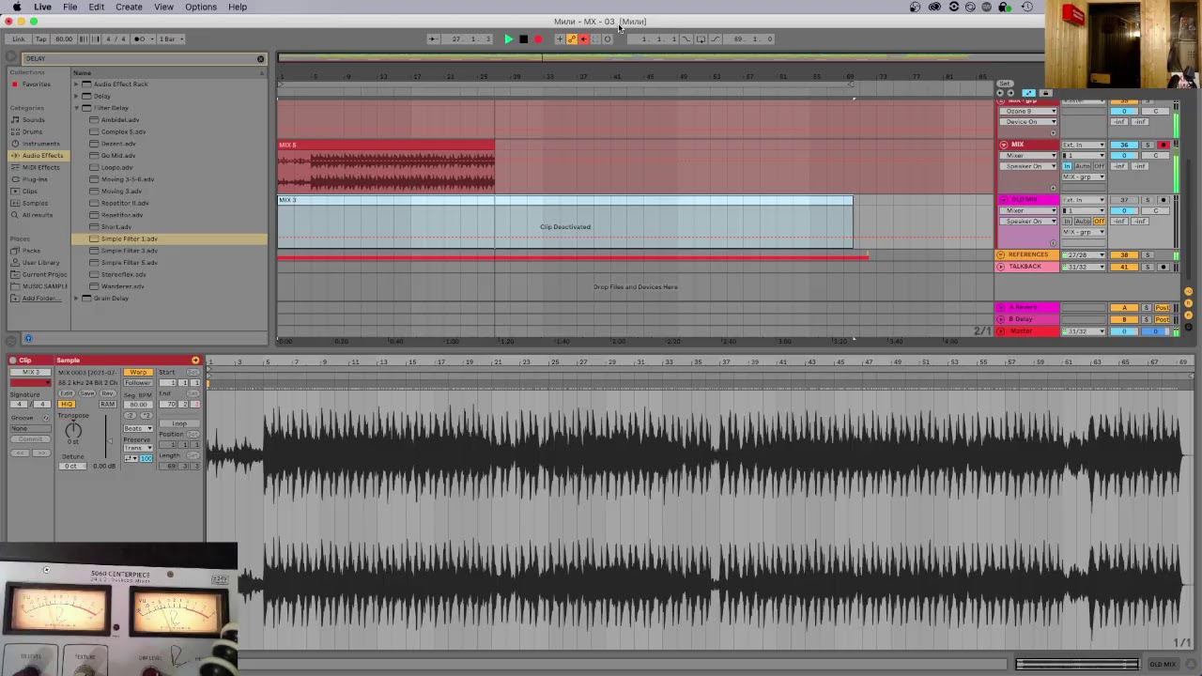Open the Edit menu
This screenshot has height=676, width=1202.
97,7
